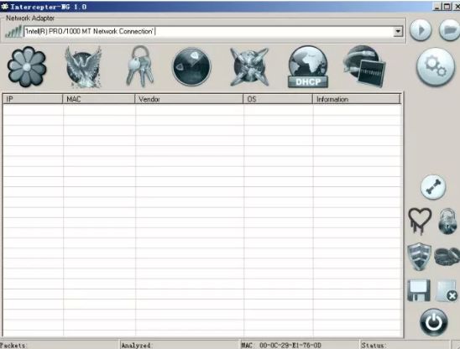Viewport: 460px width, 349px height.
Task: Open settings with the gears button
Action: (x=436, y=67)
